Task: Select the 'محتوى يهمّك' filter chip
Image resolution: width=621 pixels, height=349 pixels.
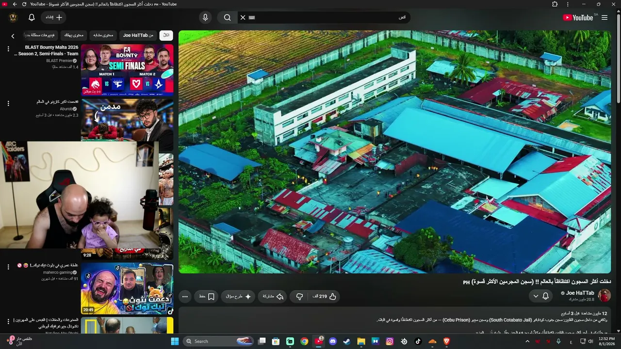Action: tap(74, 35)
